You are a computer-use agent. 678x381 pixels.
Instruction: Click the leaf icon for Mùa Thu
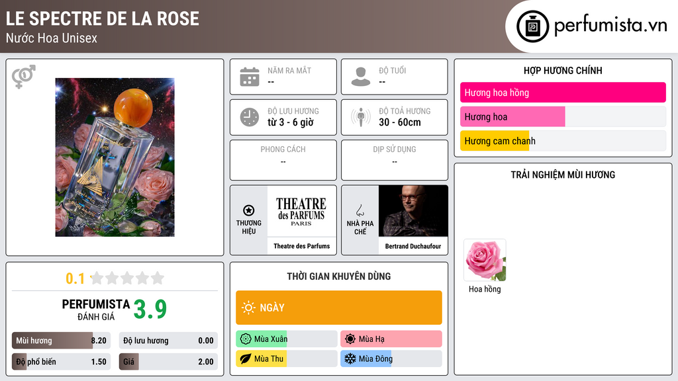[246, 359]
